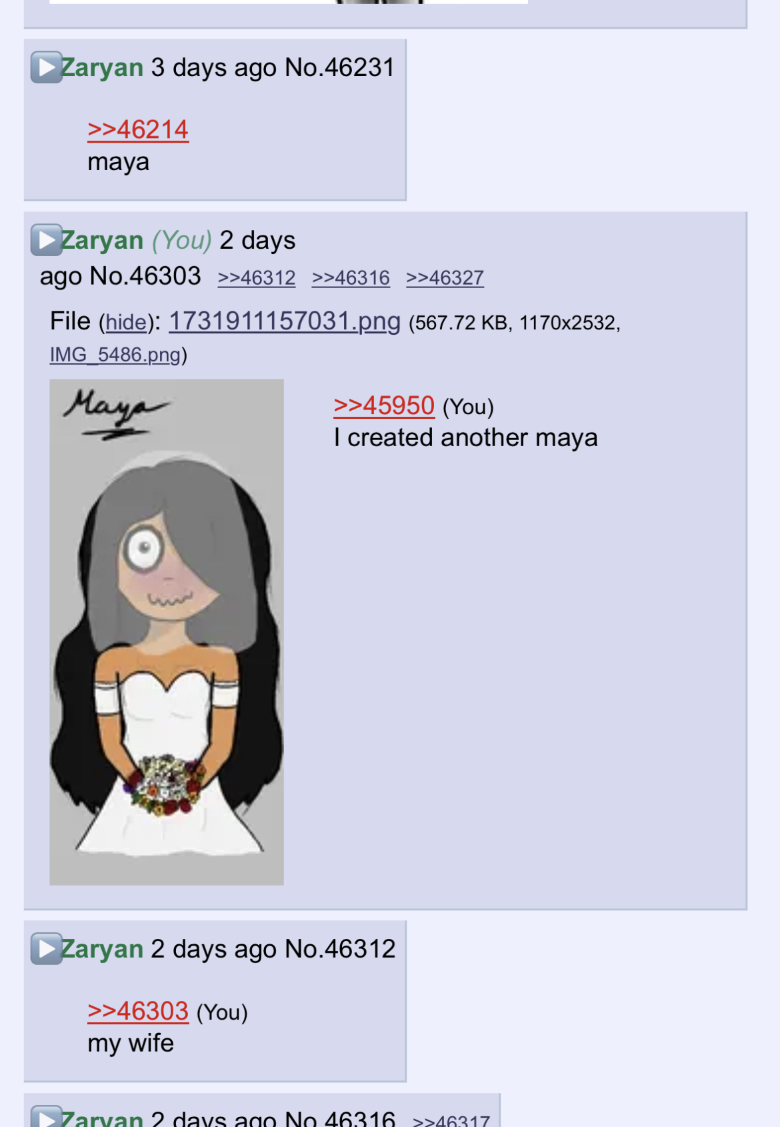This screenshot has height=1127, width=780.
Task: Follow quote link >>46214
Action: click(x=138, y=129)
